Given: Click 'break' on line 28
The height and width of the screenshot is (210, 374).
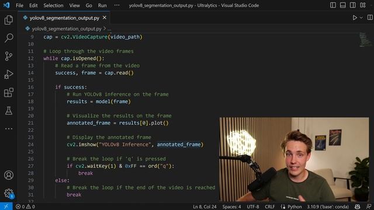Looking at the screenshot, I should 86,173.
